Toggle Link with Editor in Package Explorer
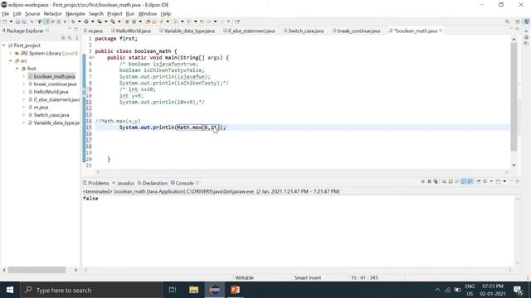 coord(70,38)
